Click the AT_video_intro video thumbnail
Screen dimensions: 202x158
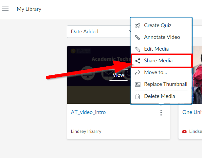pos(99,75)
